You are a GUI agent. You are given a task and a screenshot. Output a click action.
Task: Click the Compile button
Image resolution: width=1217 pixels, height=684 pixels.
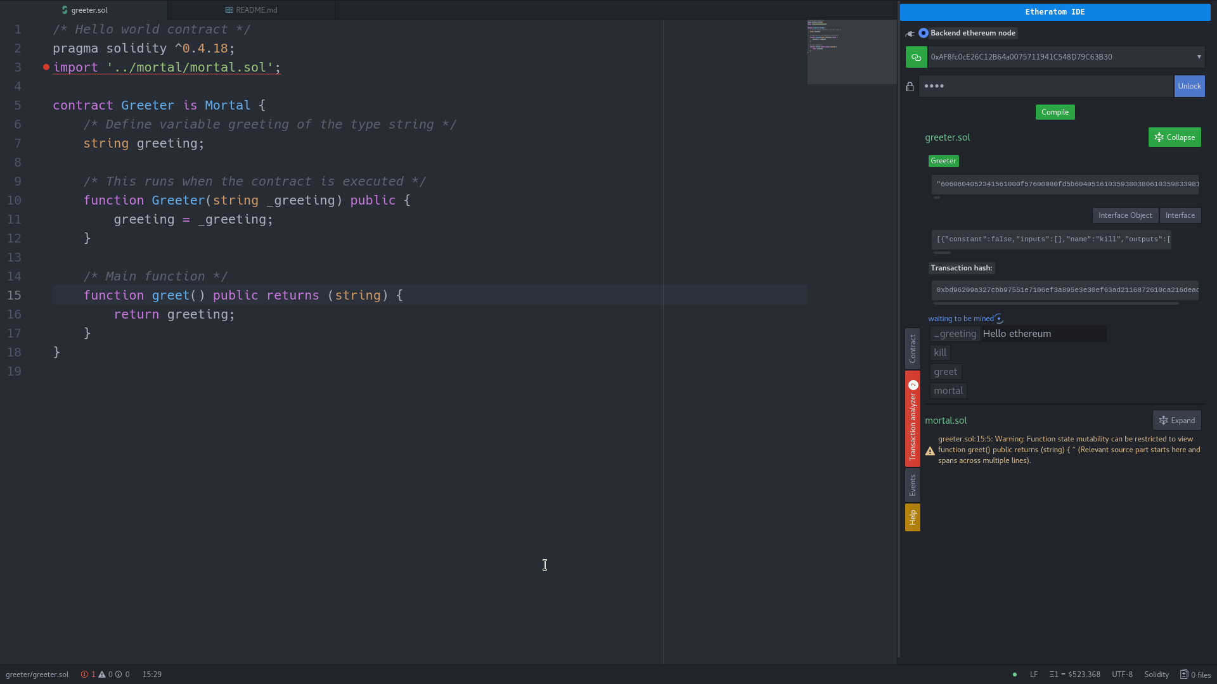pos(1055,112)
